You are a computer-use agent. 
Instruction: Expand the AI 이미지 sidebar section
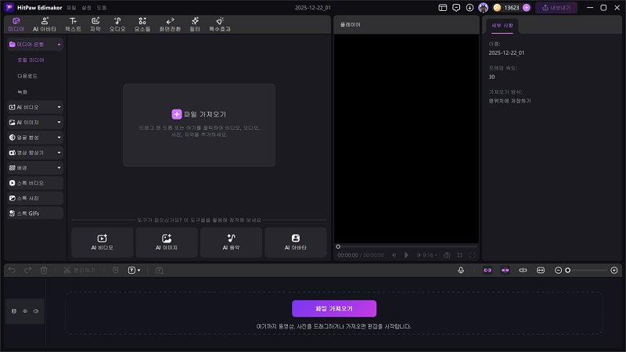pos(35,122)
